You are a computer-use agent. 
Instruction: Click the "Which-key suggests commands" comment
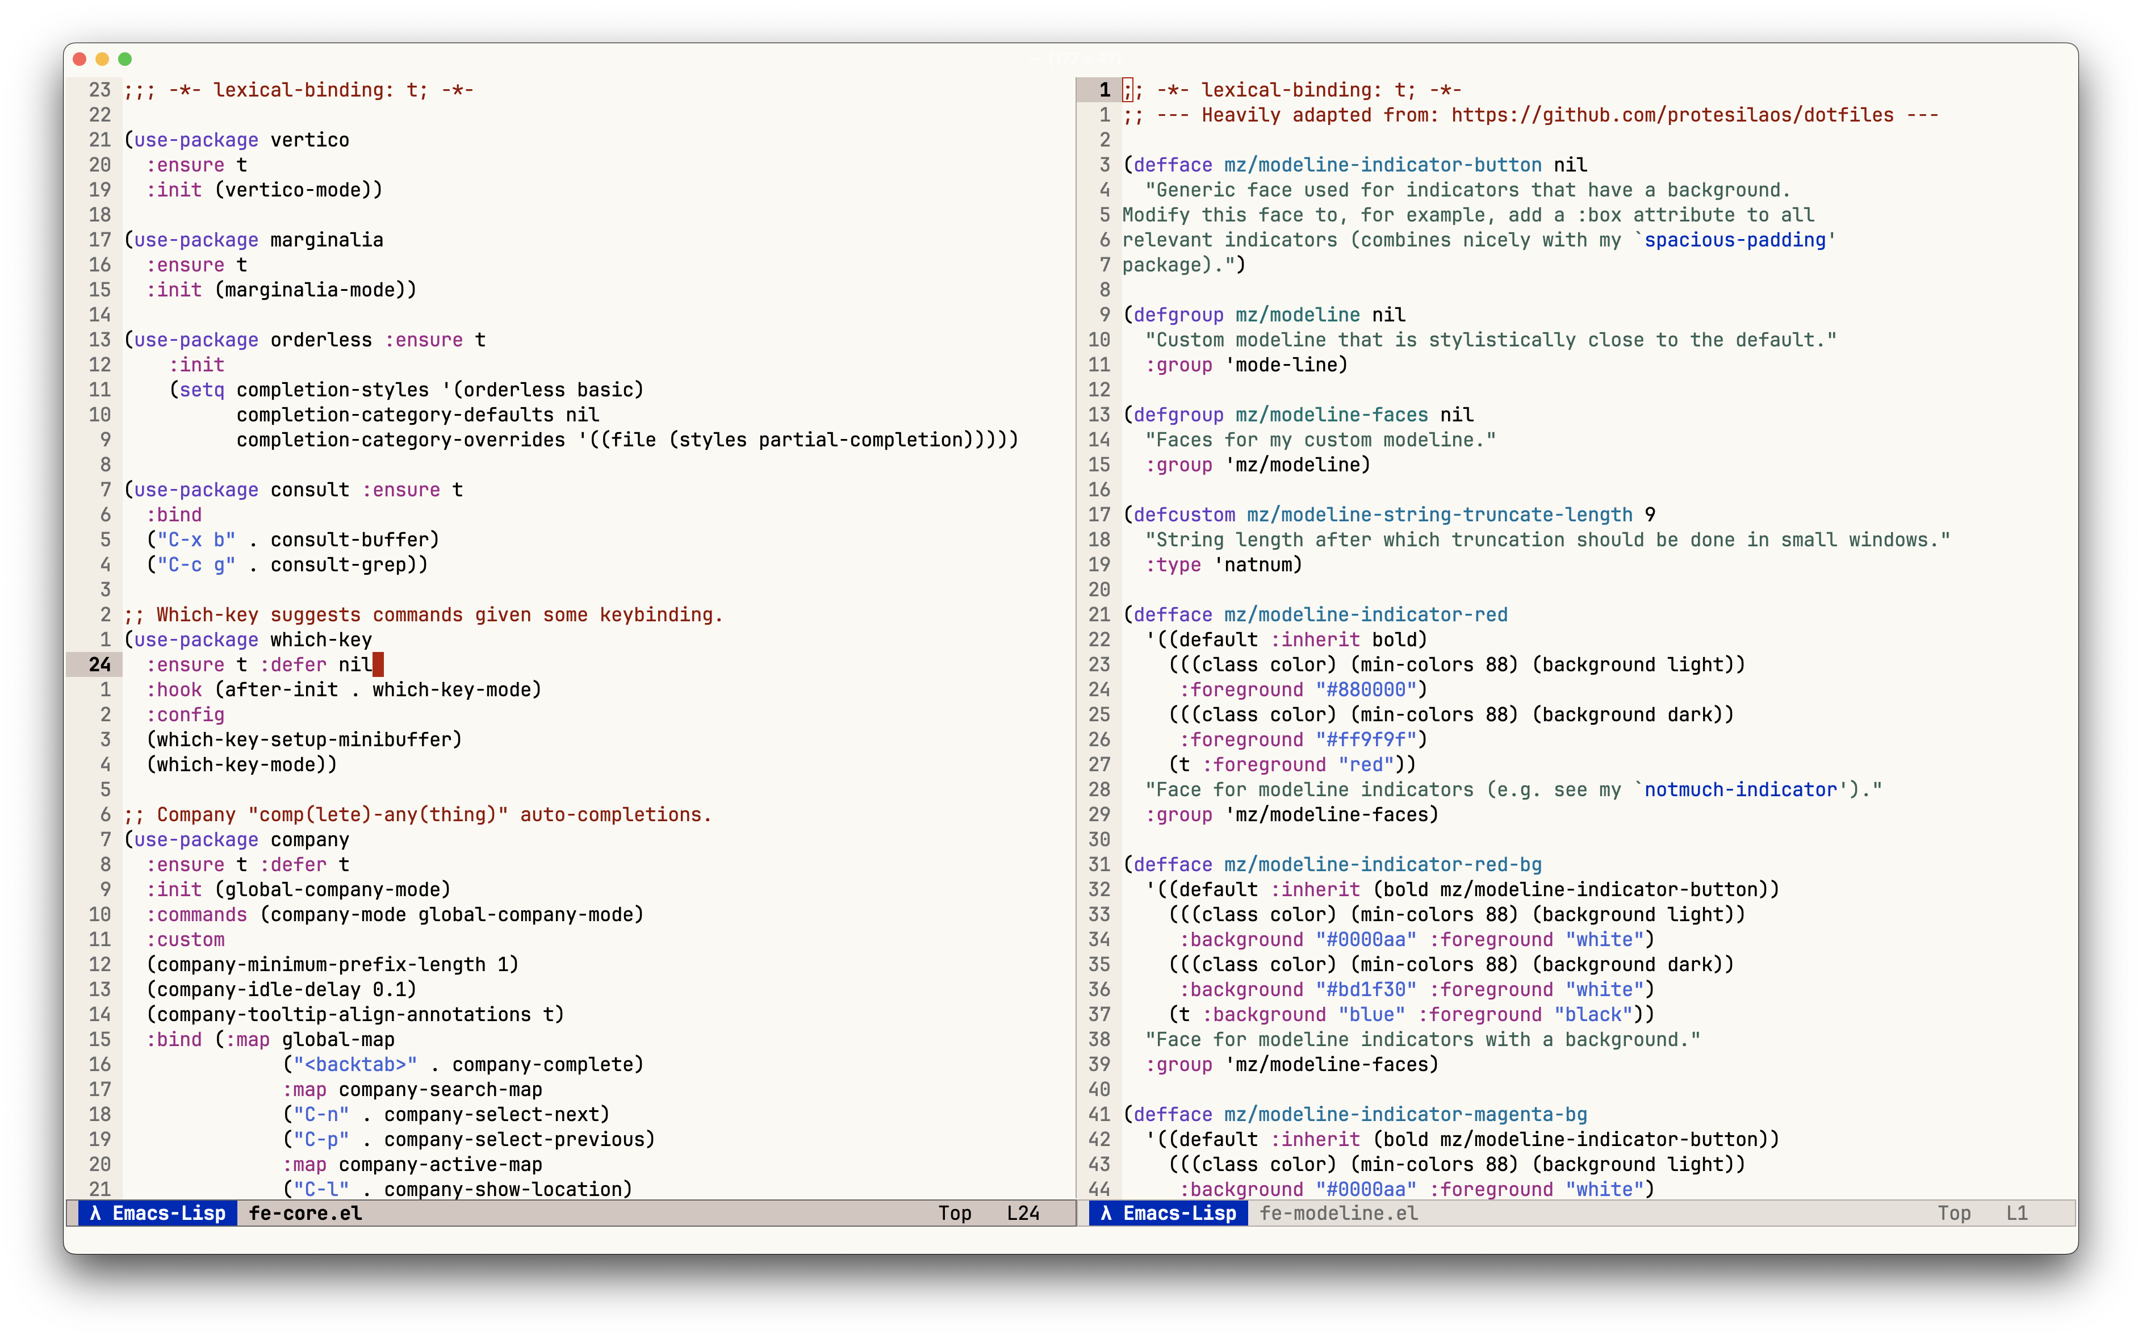click(x=423, y=615)
